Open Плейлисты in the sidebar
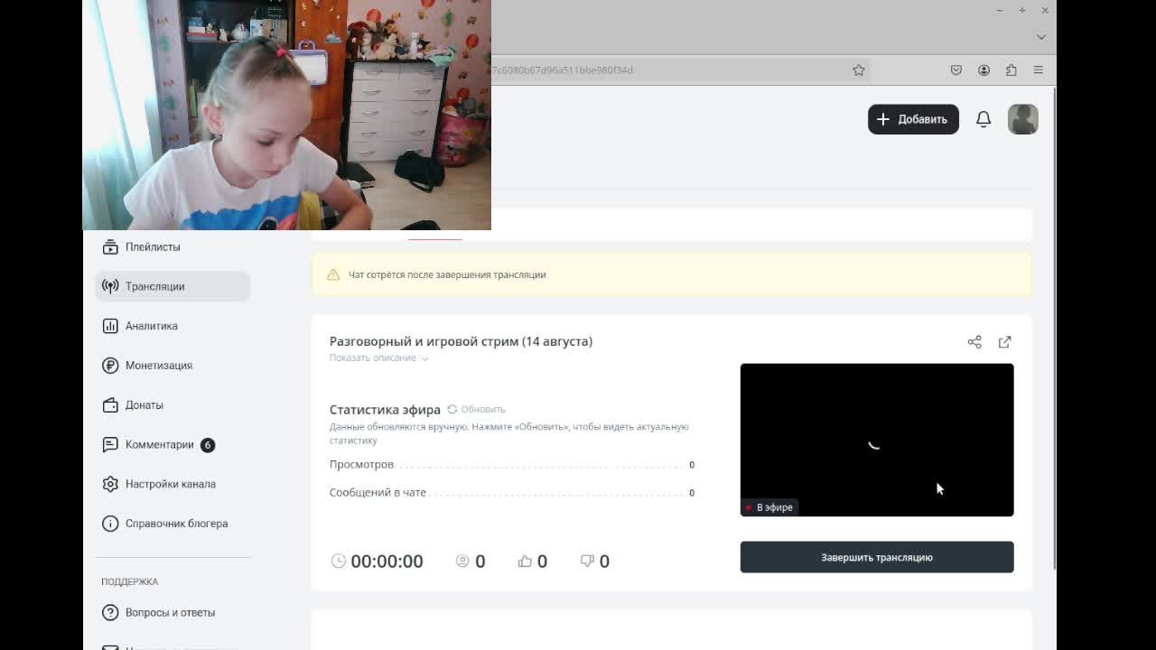1156x650 pixels. [172, 246]
